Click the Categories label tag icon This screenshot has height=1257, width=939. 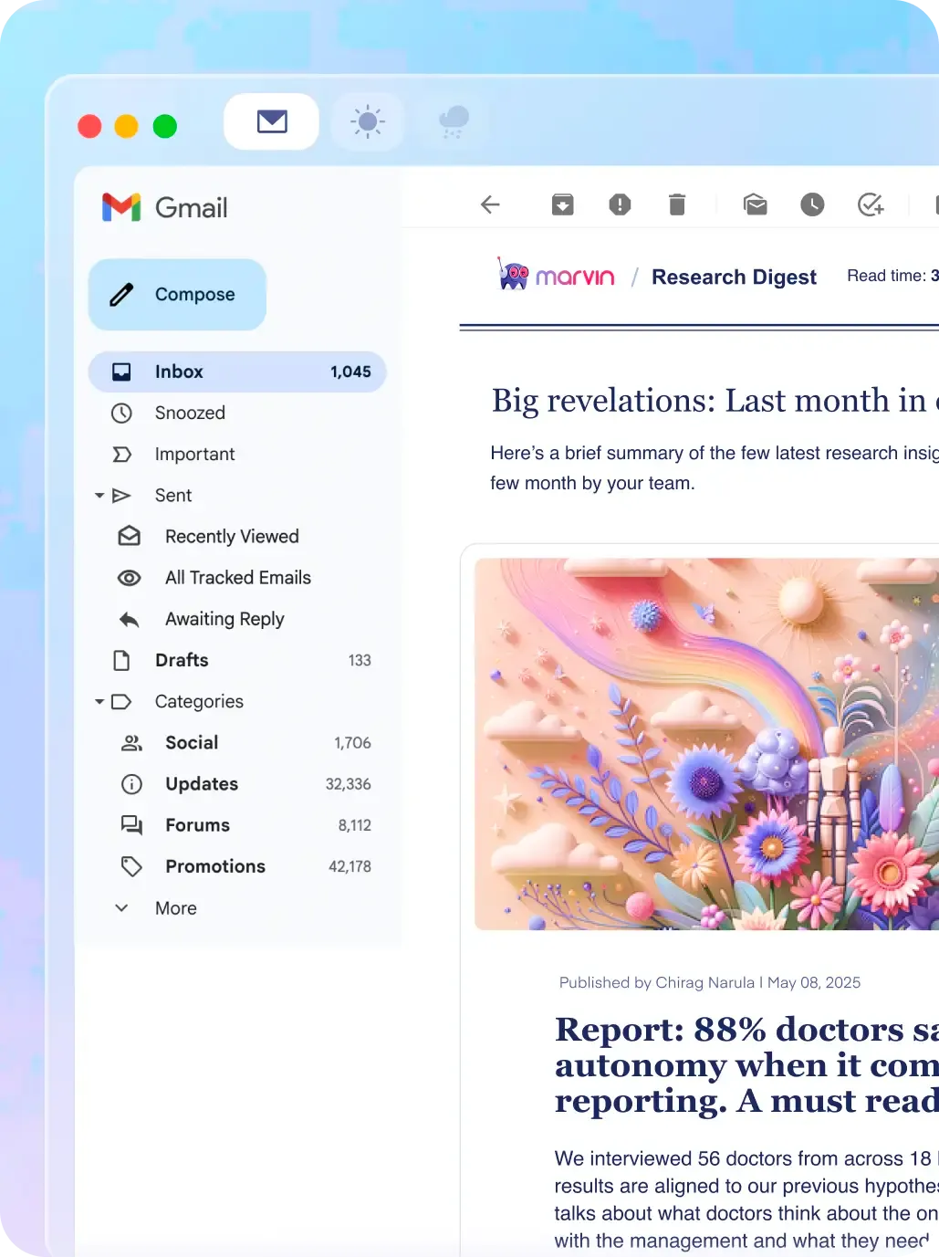click(x=121, y=702)
